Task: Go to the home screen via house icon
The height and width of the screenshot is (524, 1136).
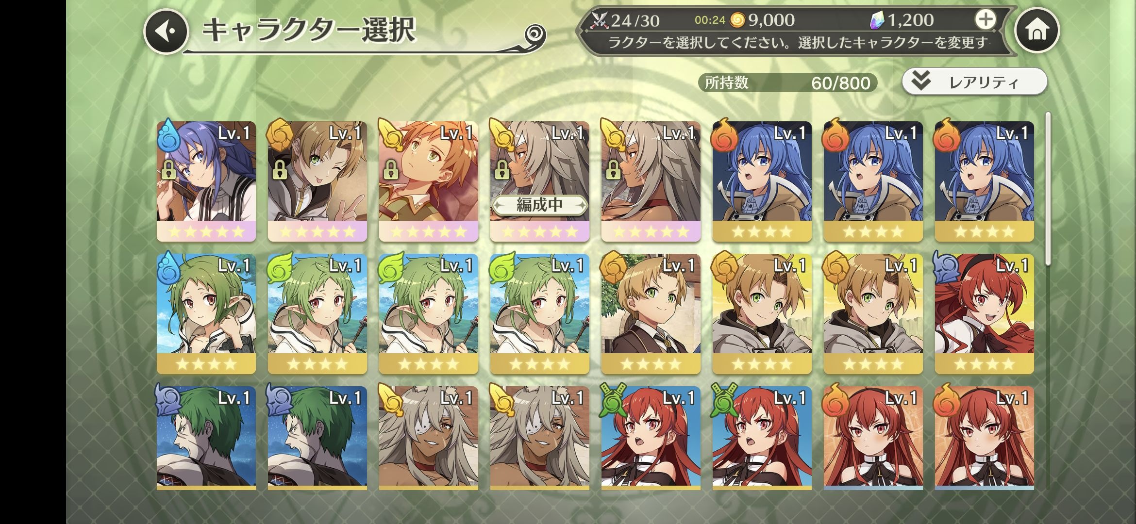Action: point(1037,31)
